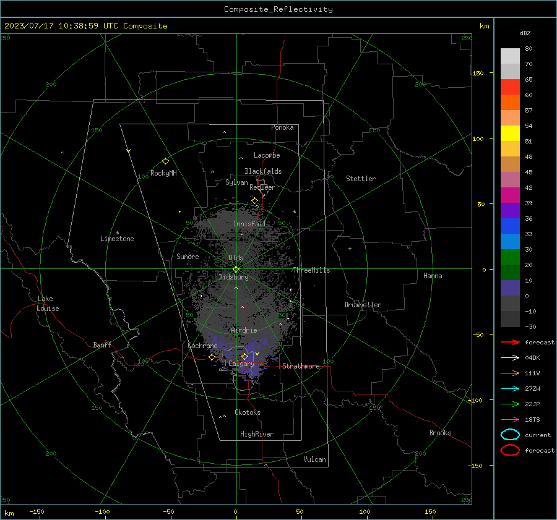Click the green 22JP arrow legend icon
Image resolution: width=557 pixels, height=520 pixels.
click(x=510, y=404)
